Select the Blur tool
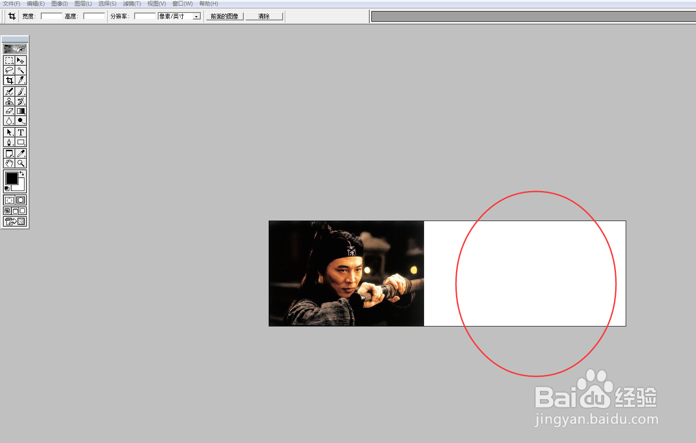 9,121
